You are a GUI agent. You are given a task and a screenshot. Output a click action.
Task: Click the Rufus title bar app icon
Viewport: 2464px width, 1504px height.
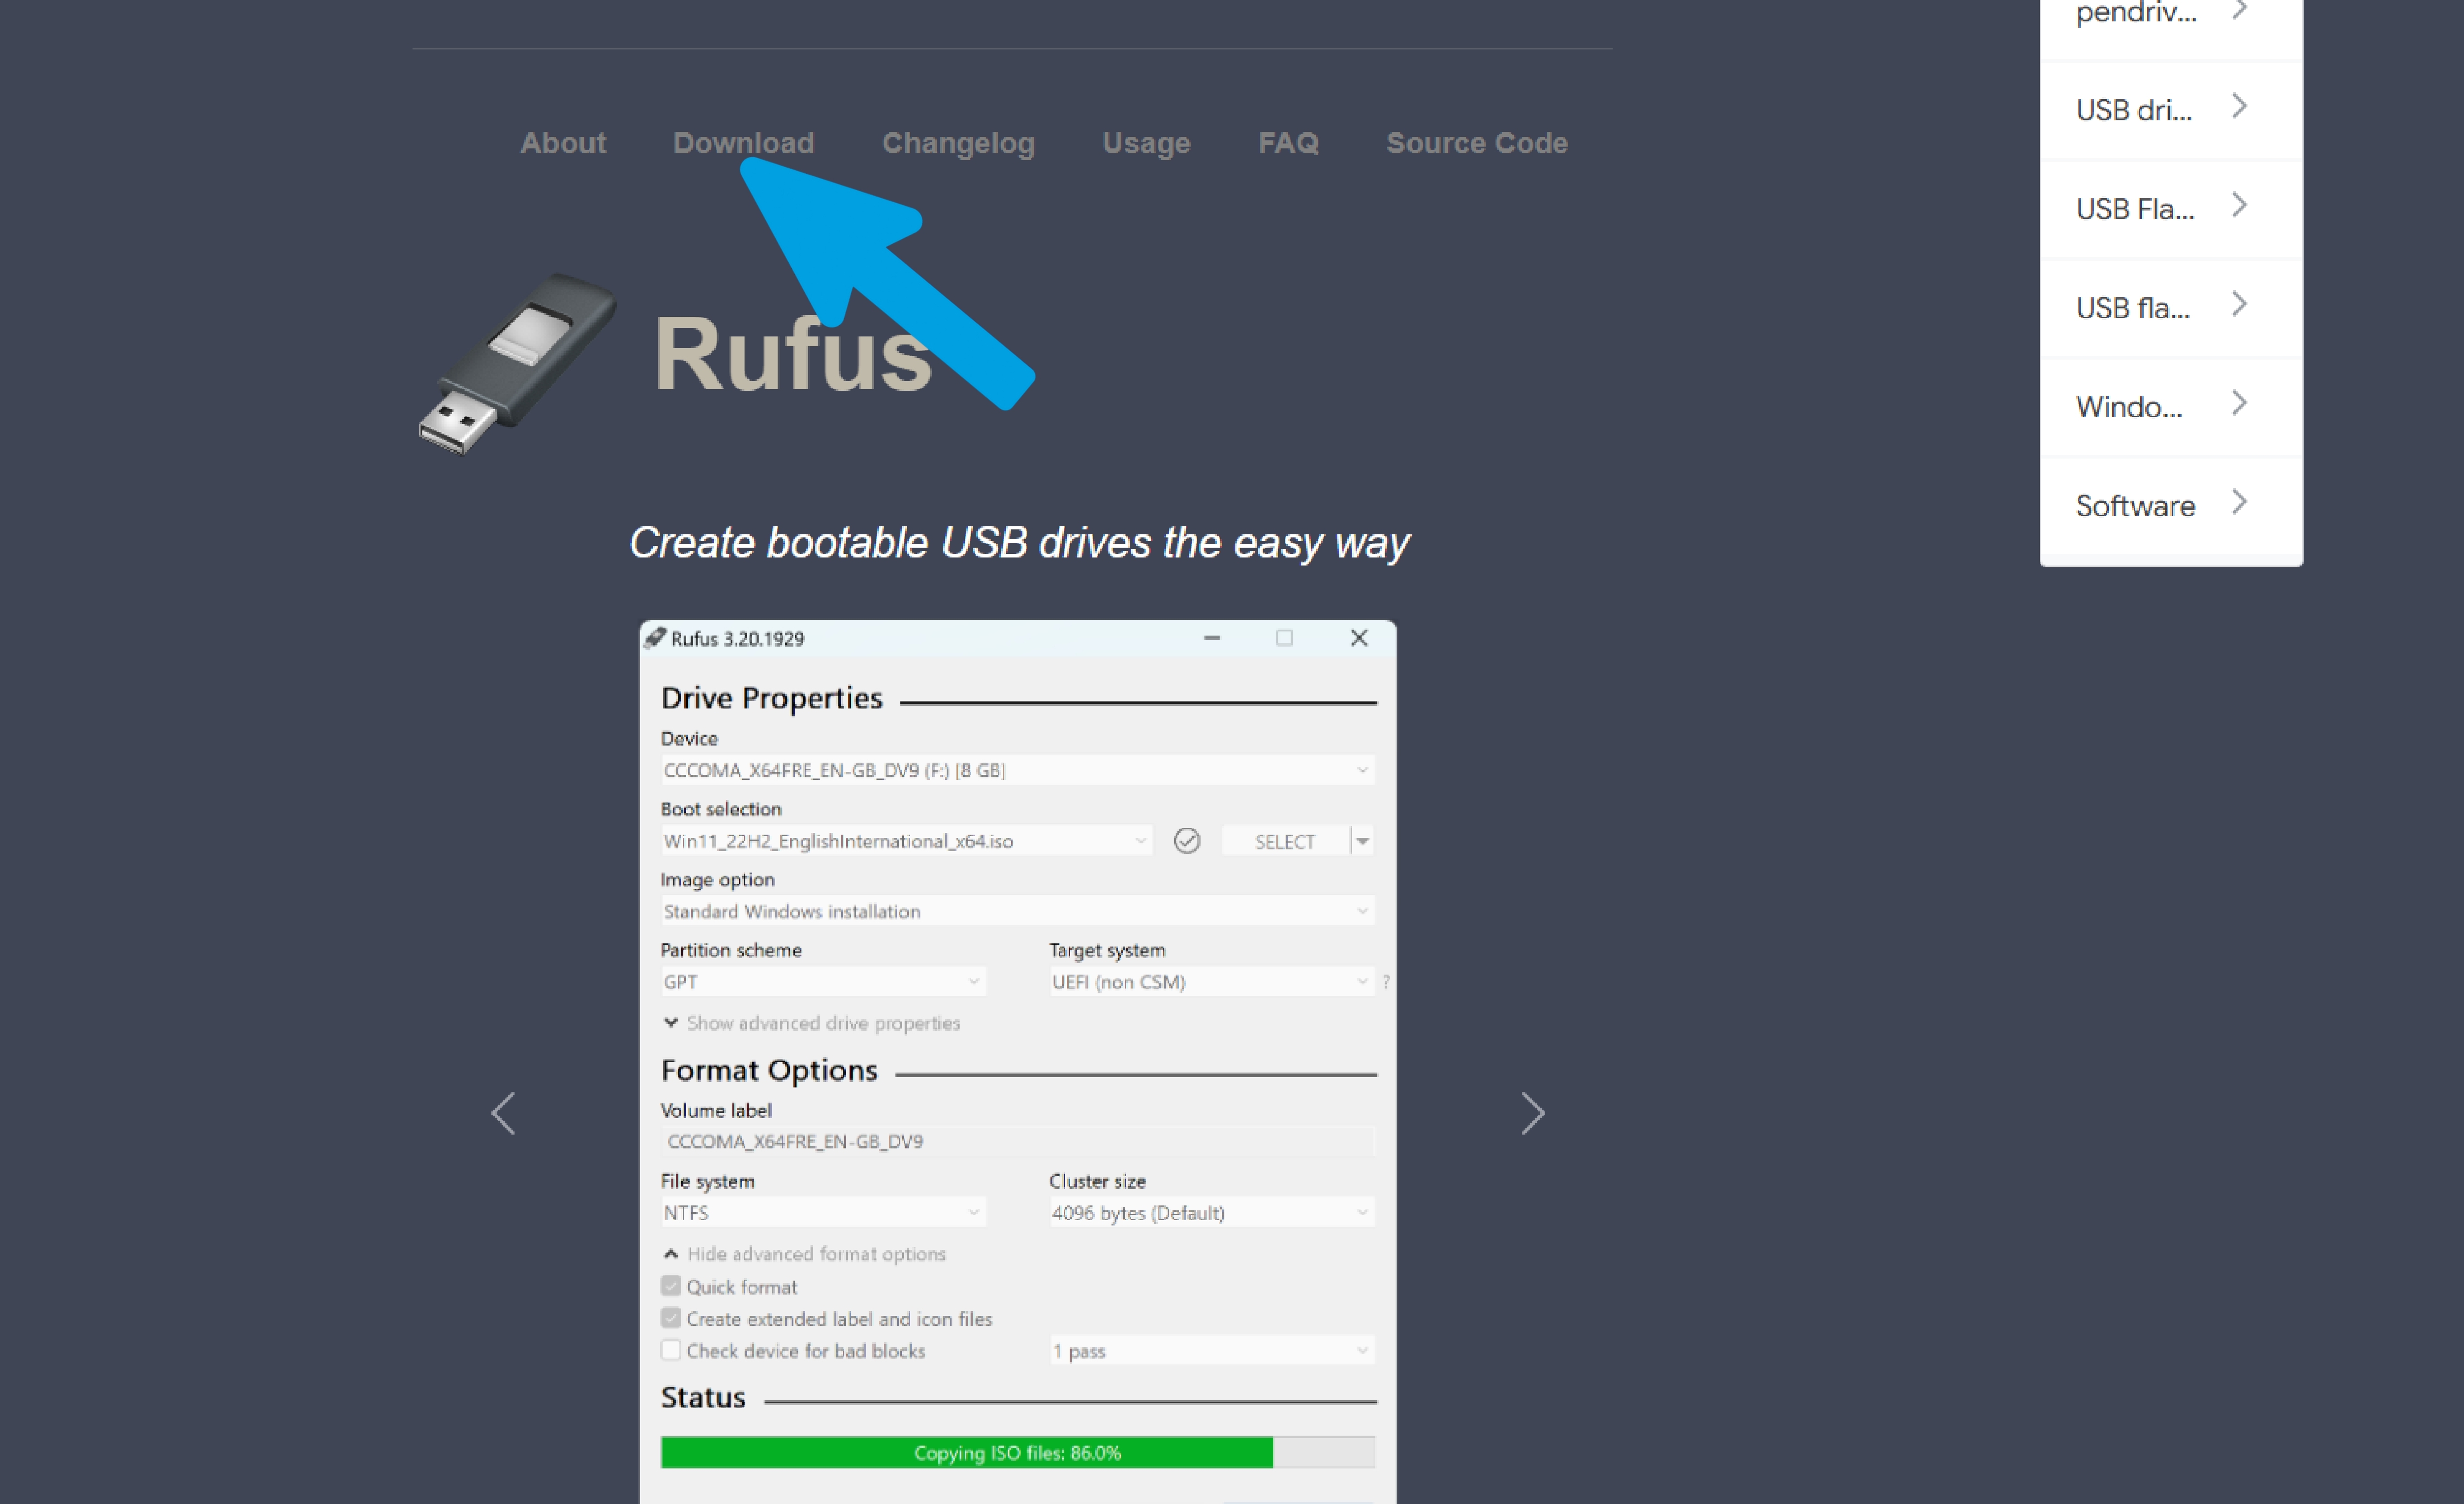655,638
